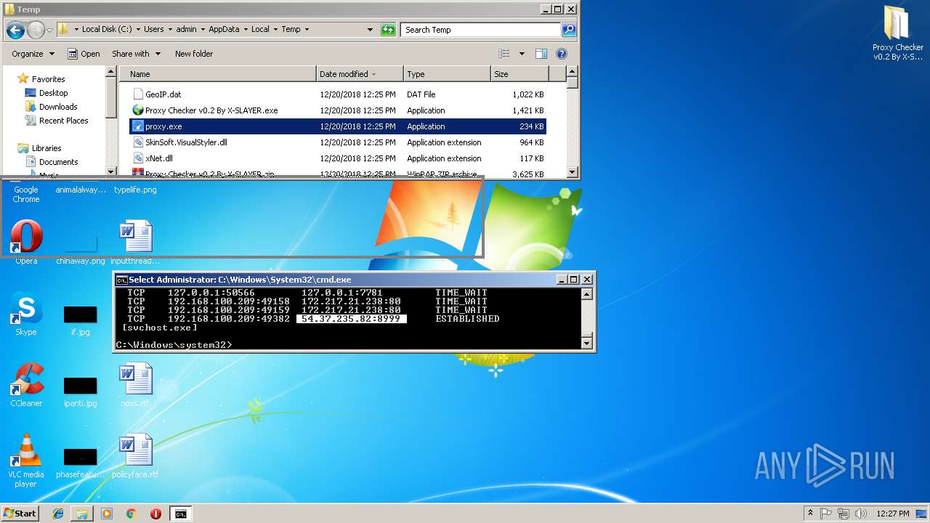930x523 pixels.
Task: Open the Start menu
Action: click(20, 514)
